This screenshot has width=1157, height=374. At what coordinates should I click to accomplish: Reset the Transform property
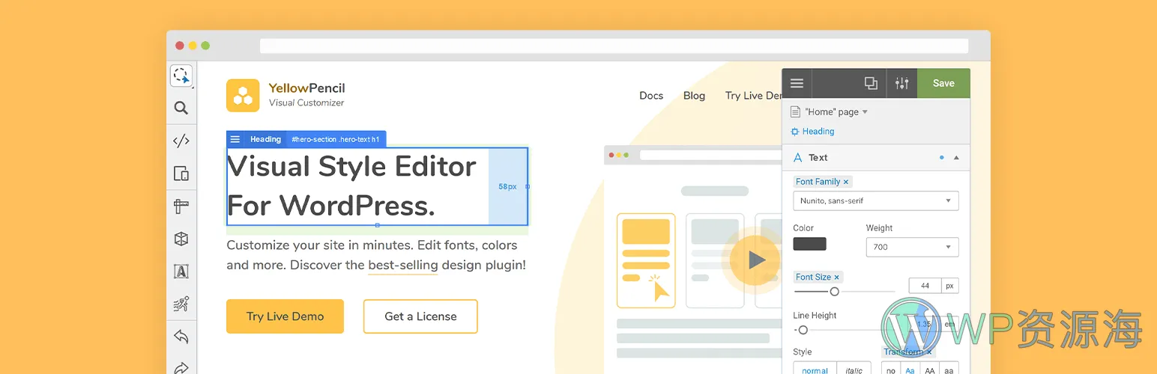[x=929, y=352]
